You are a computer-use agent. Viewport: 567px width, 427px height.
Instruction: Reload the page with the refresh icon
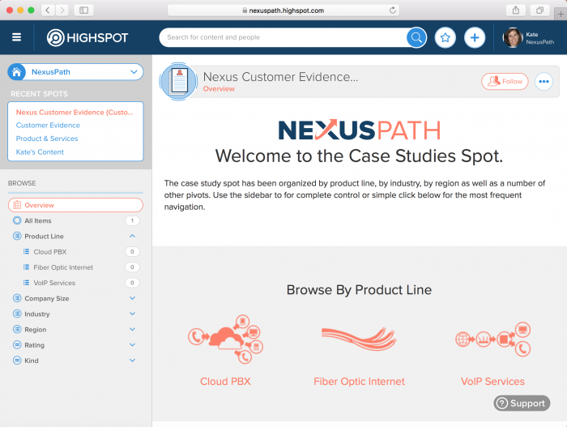tap(393, 11)
